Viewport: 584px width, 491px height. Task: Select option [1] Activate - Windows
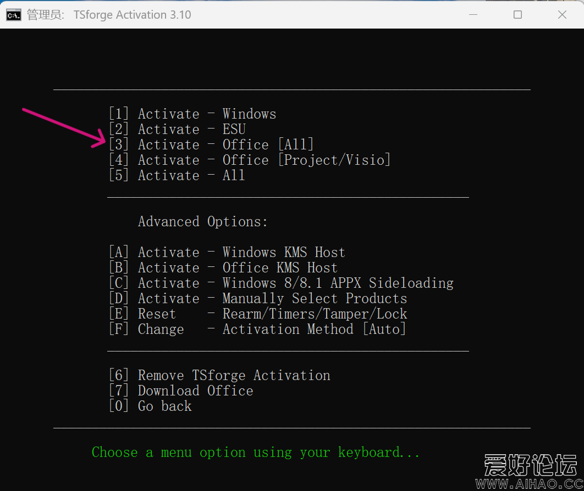pos(192,114)
